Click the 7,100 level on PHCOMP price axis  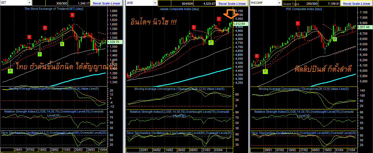363,12
